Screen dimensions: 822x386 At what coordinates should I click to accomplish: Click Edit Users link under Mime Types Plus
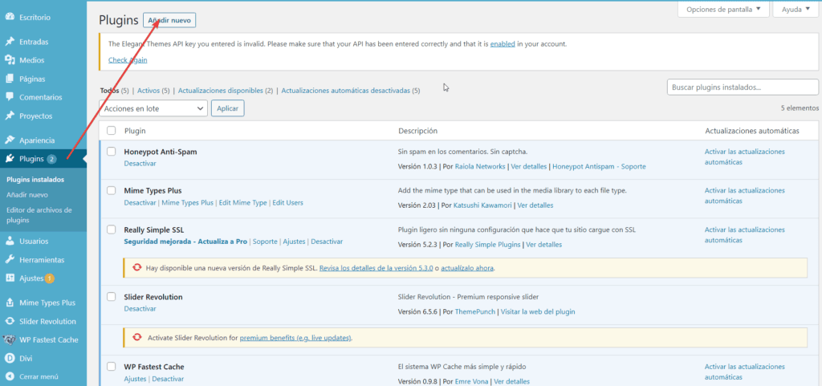point(287,203)
